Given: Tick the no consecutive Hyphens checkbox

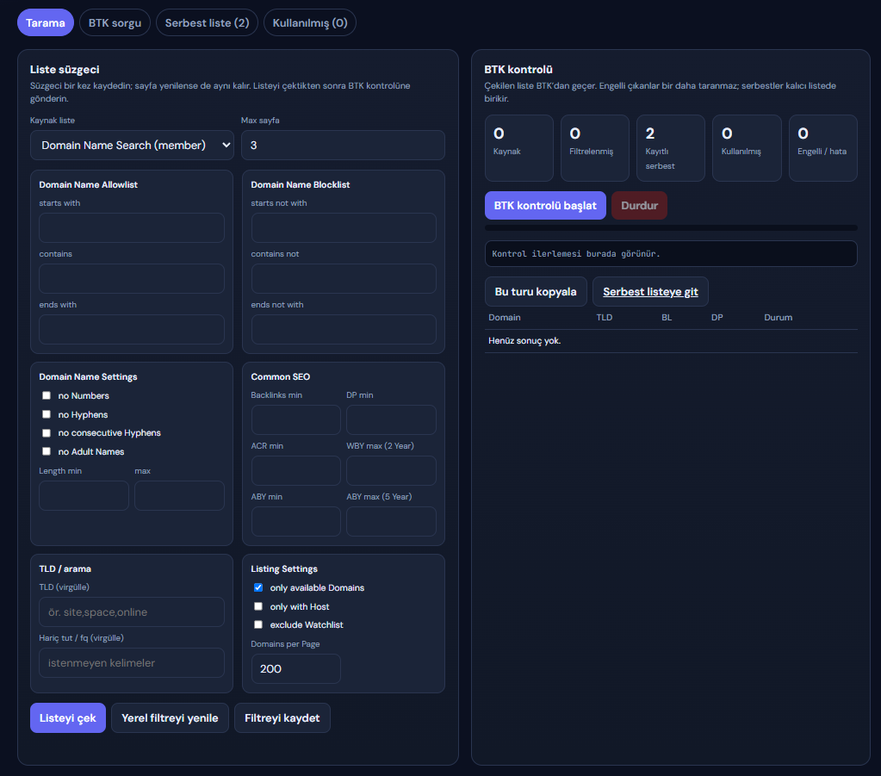Looking at the screenshot, I should (47, 432).
